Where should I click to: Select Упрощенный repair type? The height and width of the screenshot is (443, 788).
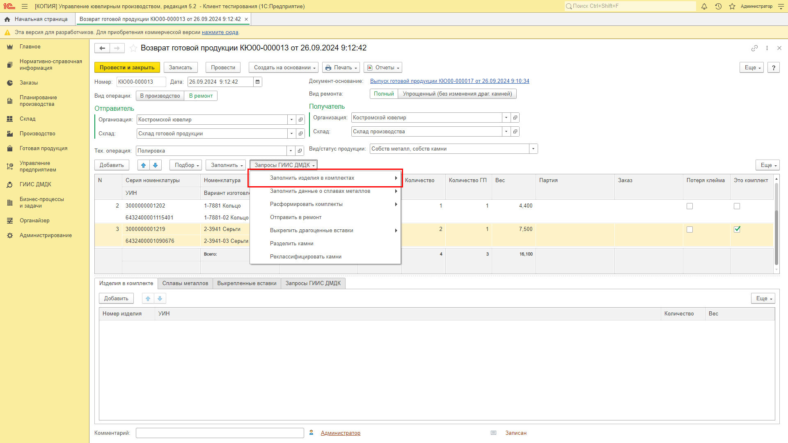tap(457, 94)
